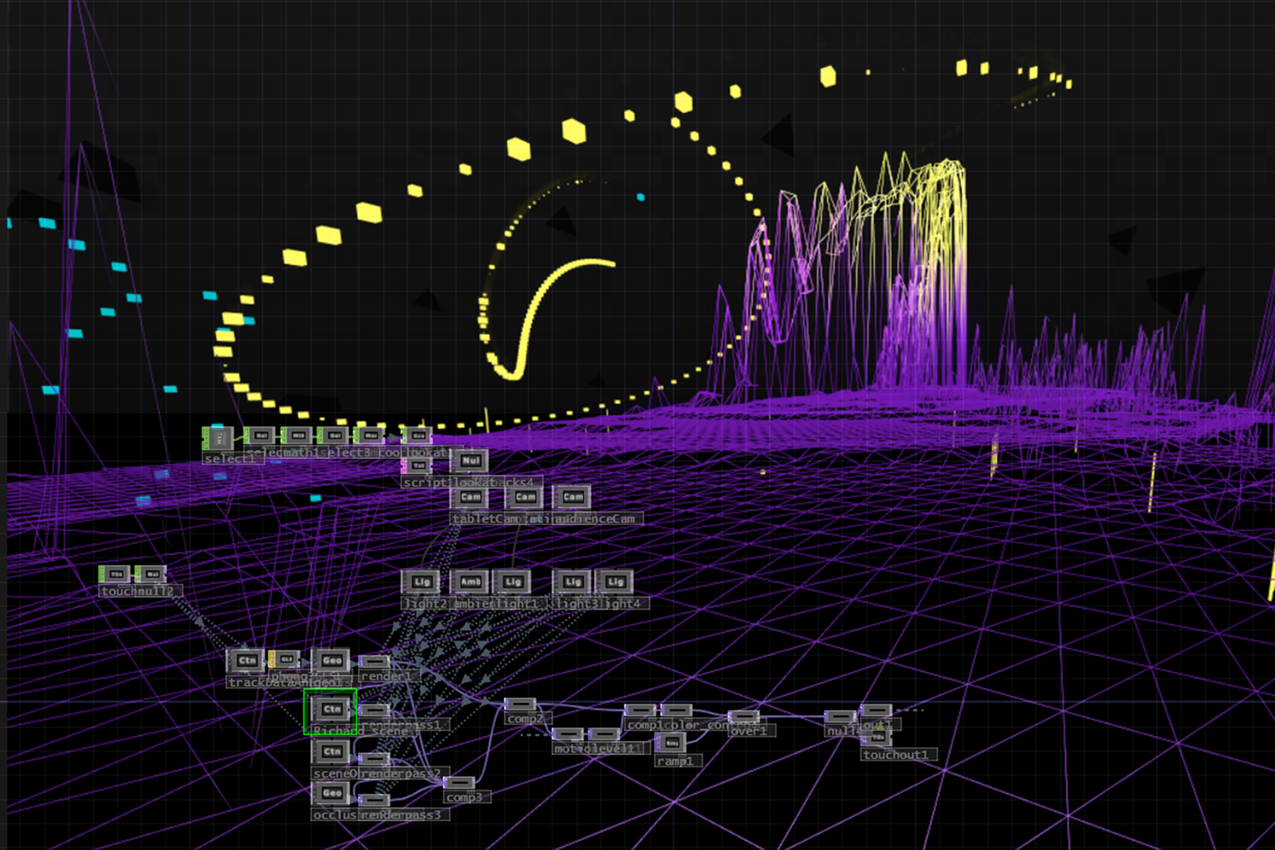Select the light4 Lig node
Viewport: 1275px width, 850px height.
(615, 582)
